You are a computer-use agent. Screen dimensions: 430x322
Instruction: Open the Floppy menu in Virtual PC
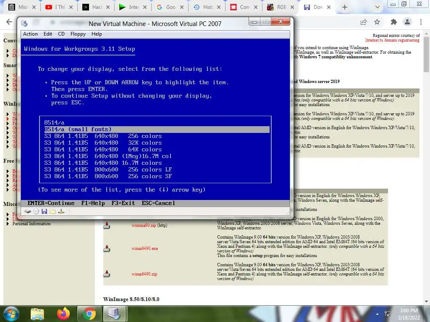tap(78, 34)
